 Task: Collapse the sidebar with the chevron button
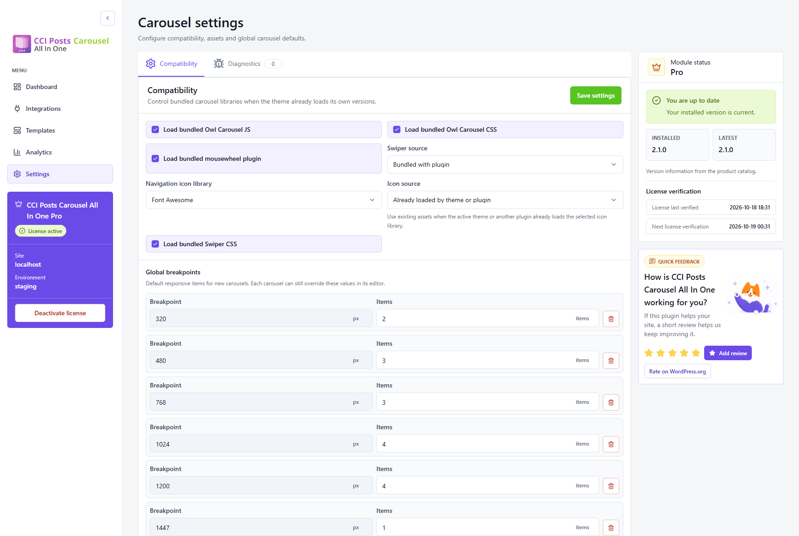pyautogui.click(x=108, y=18)
